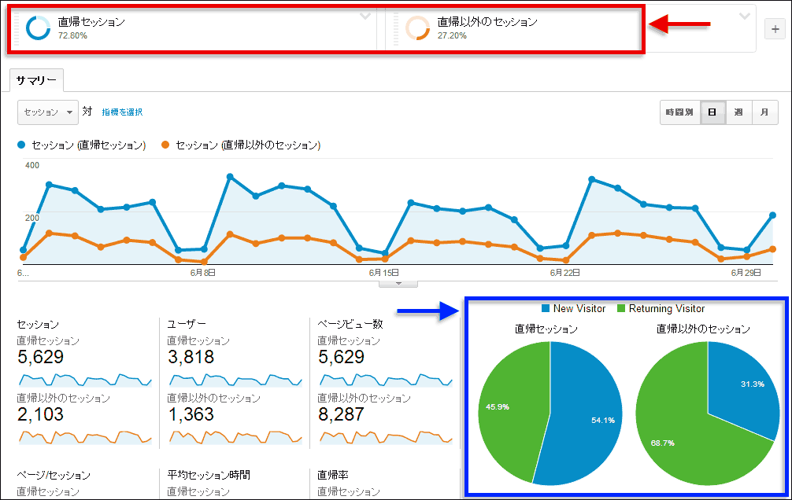
Task: Select the 月 view toggle
Action: click(x=764, y=112)
